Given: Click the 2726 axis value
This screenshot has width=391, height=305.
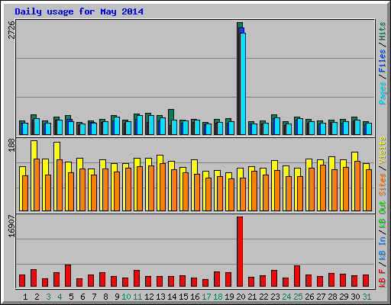Looking at the screenshot, I should click(x=11, y=30).
